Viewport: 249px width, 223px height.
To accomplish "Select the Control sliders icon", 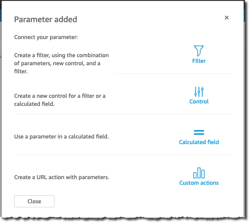I will [x=199, y=92].
